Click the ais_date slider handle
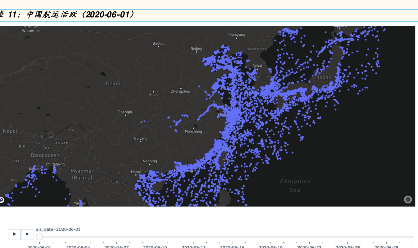 pos(39,237)
